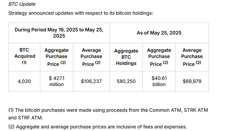Click Average Purchase Price header under During Period
234x131 pixels.
(91, 57)
